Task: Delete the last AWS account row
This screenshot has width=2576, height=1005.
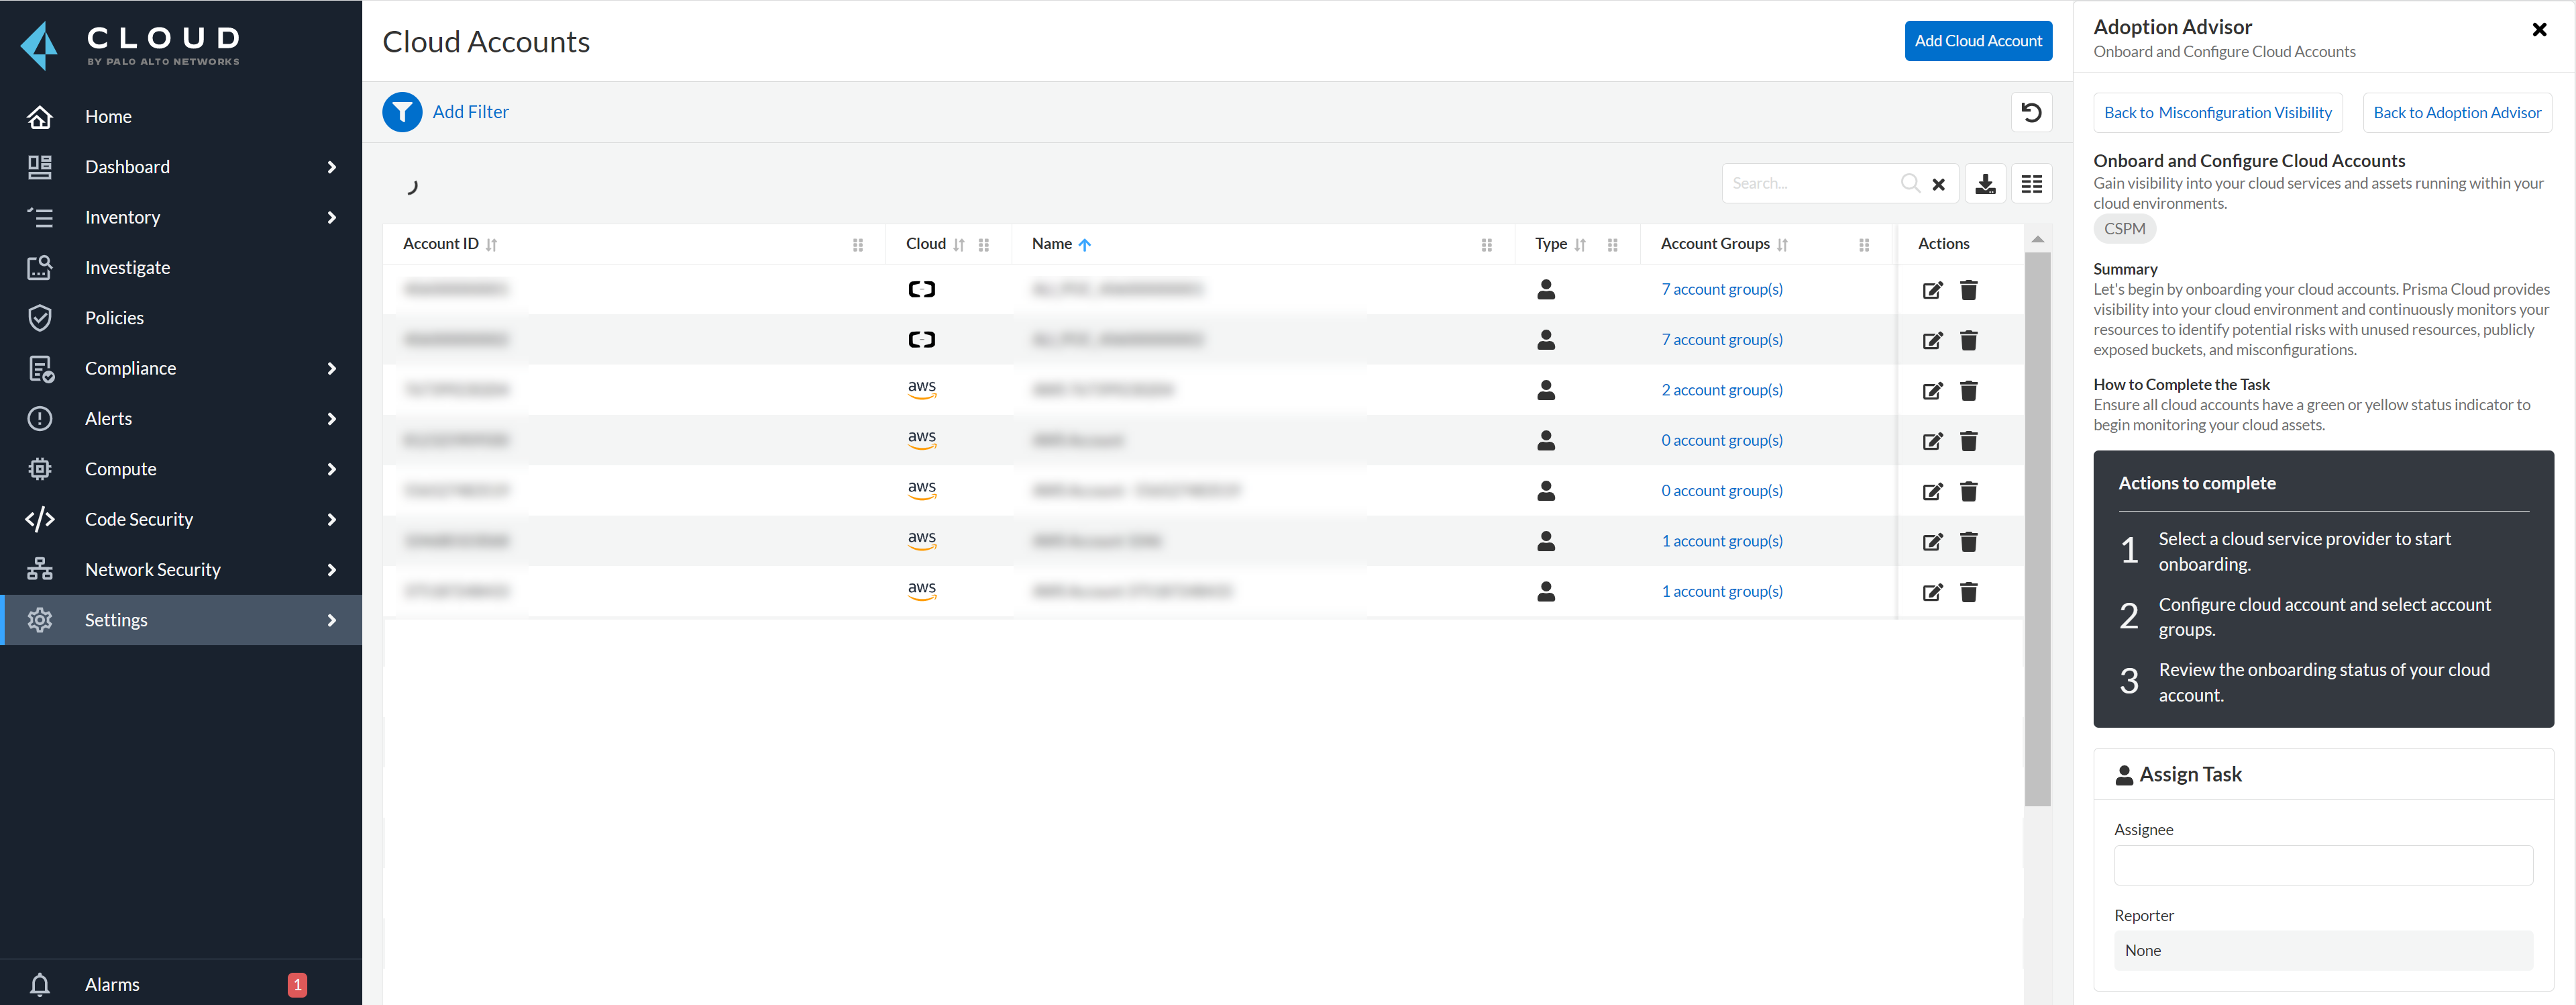Action: (1968, 591)
